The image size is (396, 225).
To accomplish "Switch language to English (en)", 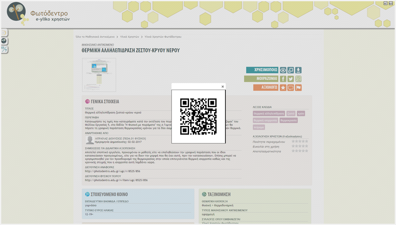I will (391, 3).
